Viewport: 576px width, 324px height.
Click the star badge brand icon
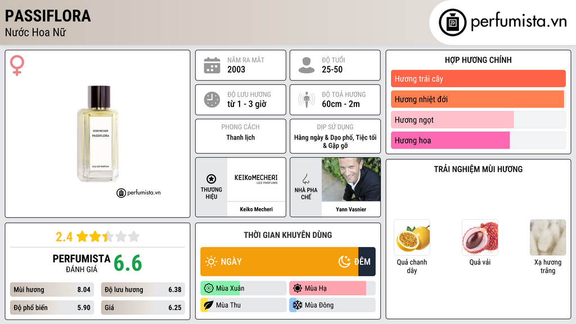pyautogui.click(x=211, y=179)
